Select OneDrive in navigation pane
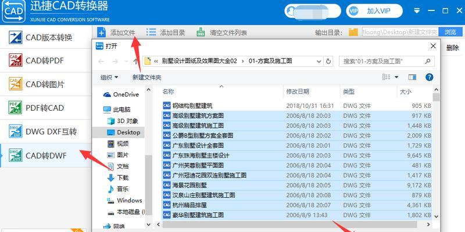 tap(121, 95)
